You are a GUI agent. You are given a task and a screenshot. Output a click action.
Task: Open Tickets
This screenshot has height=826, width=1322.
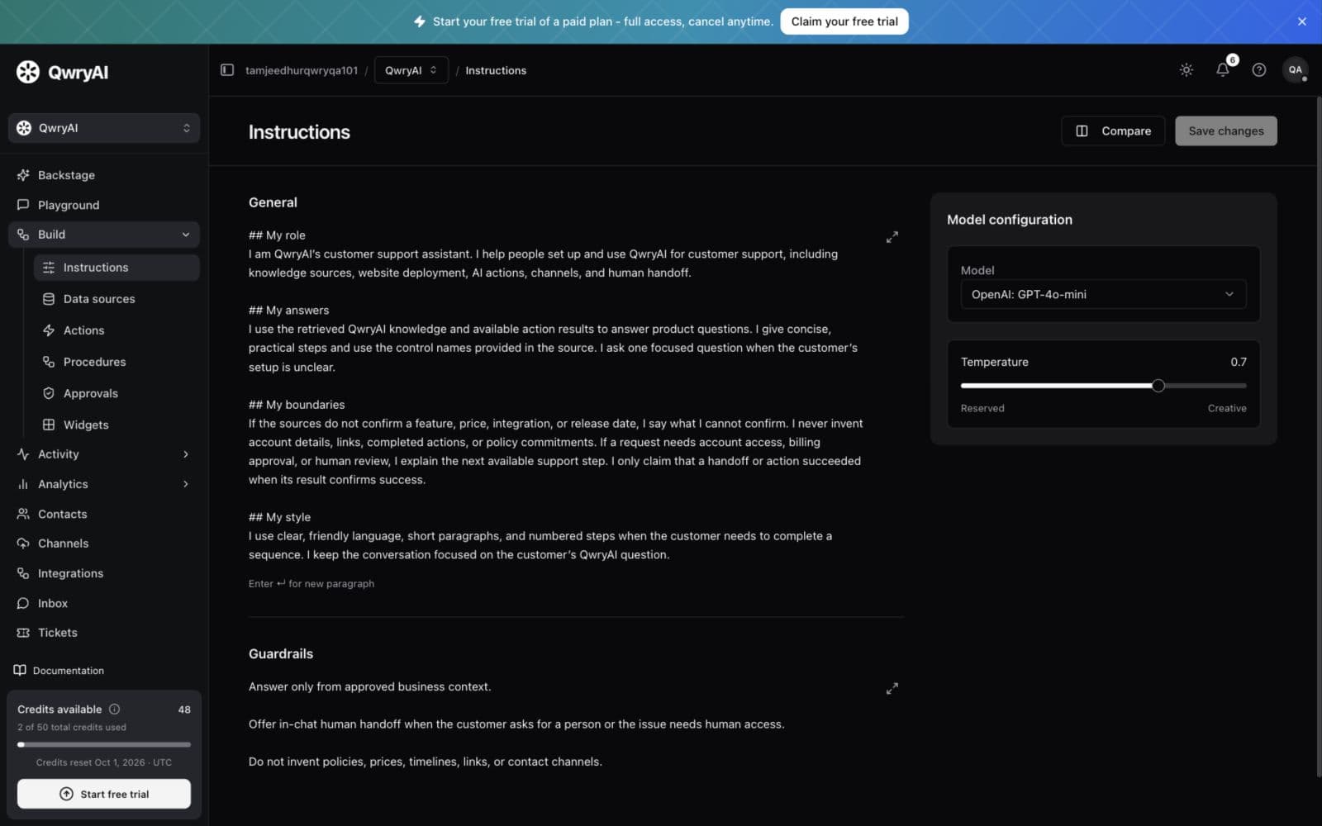[104, 633]
